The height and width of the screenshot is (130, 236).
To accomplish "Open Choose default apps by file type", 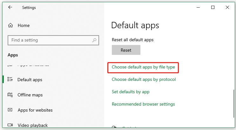I will pos(143,67).
